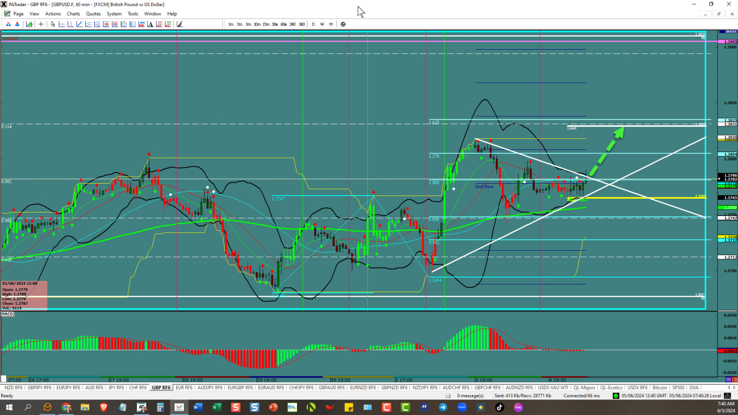Screen dimensions: 738x415
Task: Switch chart to 1m timeframe
Action: [231, 24]
